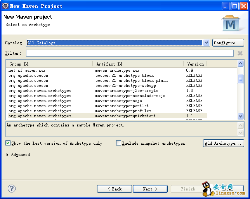This screenshot has height=199, width=250.
Task: Toggle 'Show the last version of Archetype only'
Action: (x=8, y=143)
